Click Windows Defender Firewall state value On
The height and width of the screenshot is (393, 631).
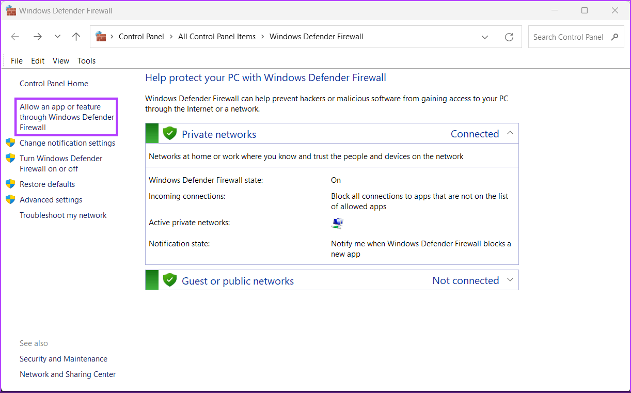(x=336, y=180)
